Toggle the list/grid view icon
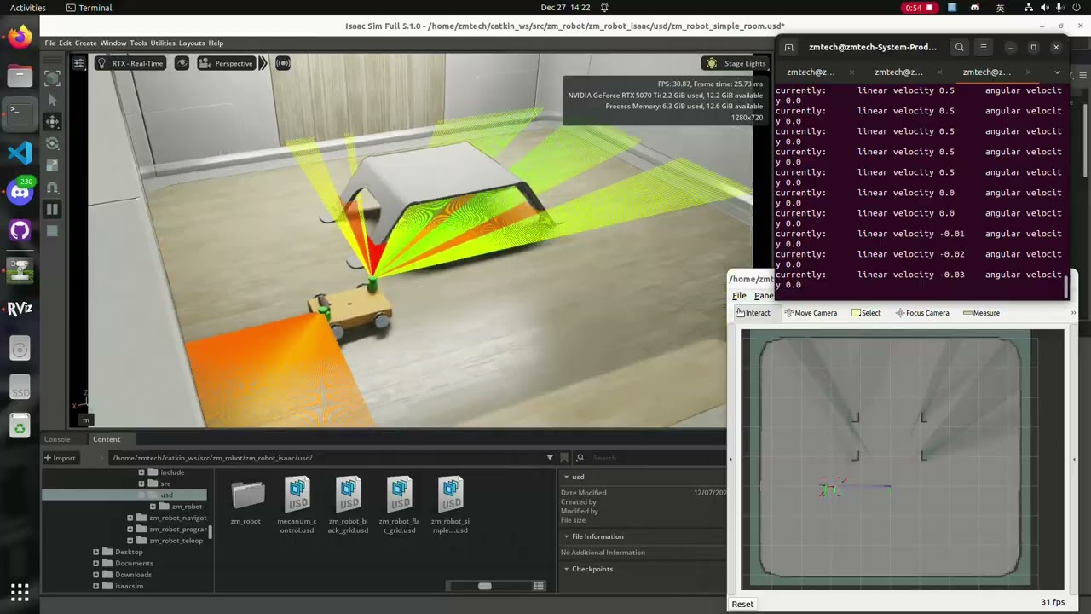Image resolution: width=1091 pixels, height=614 pixels. [x=539, y=586]
